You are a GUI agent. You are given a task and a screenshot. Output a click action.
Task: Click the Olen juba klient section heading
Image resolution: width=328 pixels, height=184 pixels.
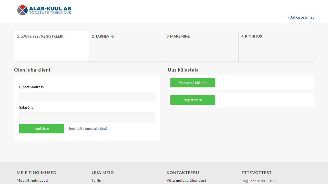32,70
